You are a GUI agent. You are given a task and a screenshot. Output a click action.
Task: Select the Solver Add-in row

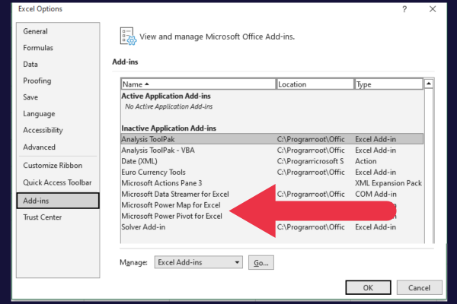(x=272, y=227)
